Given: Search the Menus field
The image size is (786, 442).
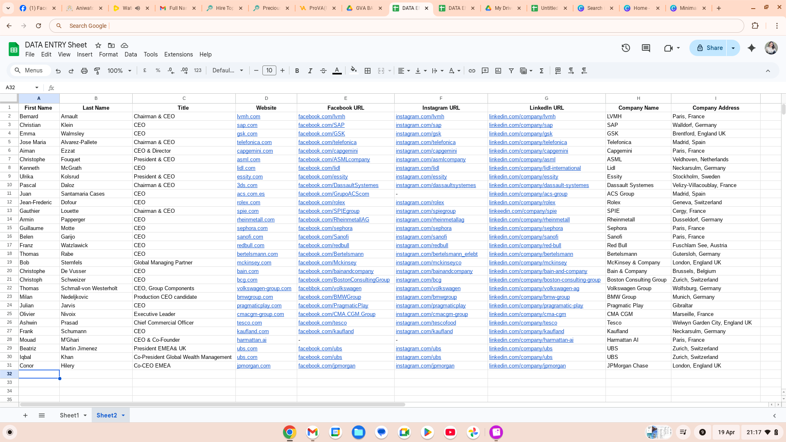Looking at the screenshot, I should (x=31, y=70).
